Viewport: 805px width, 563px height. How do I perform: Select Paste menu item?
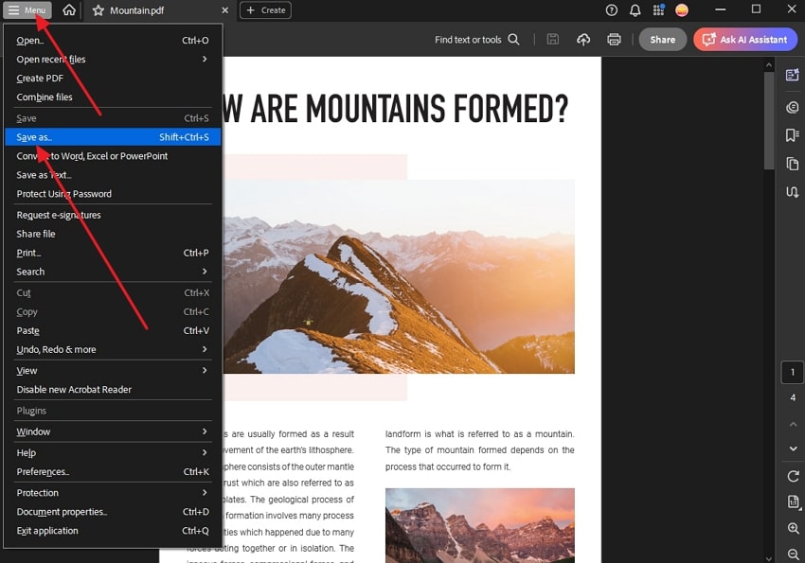(113, 331)
